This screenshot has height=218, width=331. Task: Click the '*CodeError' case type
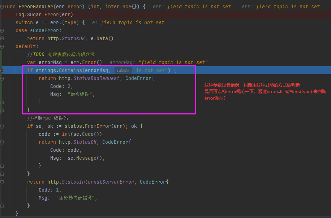pos(44,31)
